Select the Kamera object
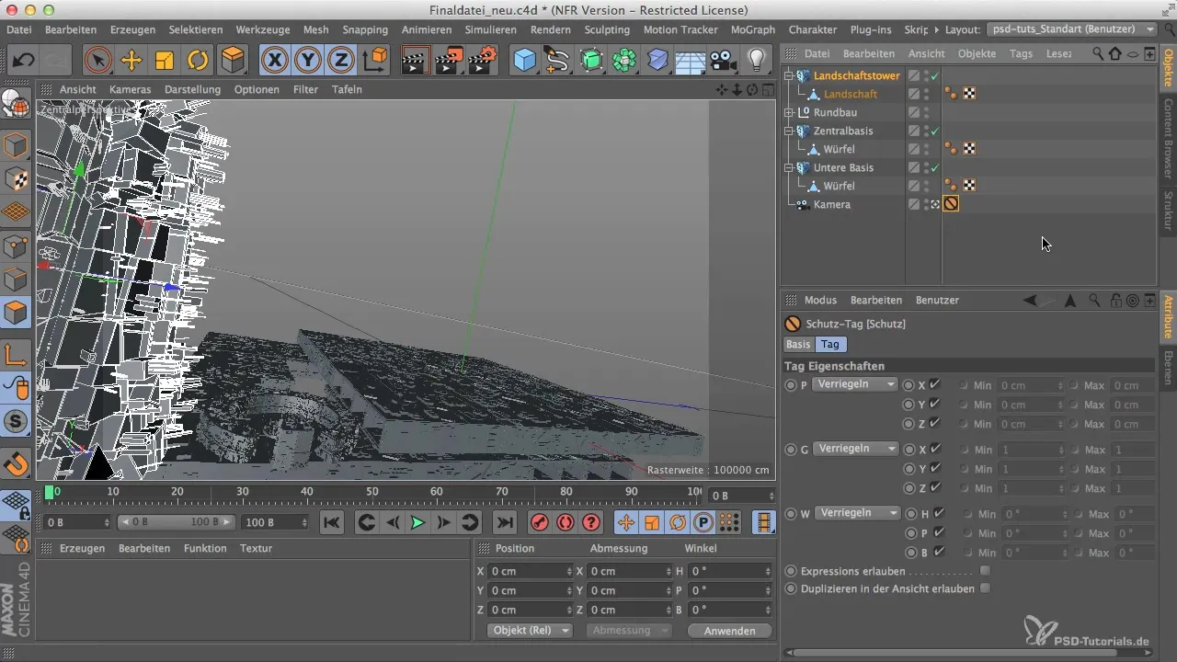The height and width of the screenshot is (662, 1177). tap(831, 204)
